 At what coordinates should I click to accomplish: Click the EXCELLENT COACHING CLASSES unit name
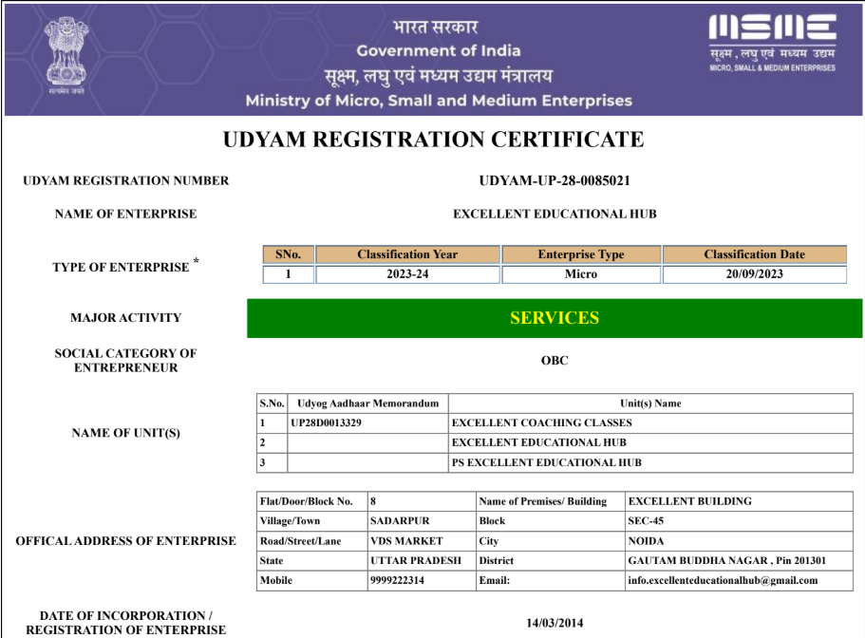pos(541,422)
